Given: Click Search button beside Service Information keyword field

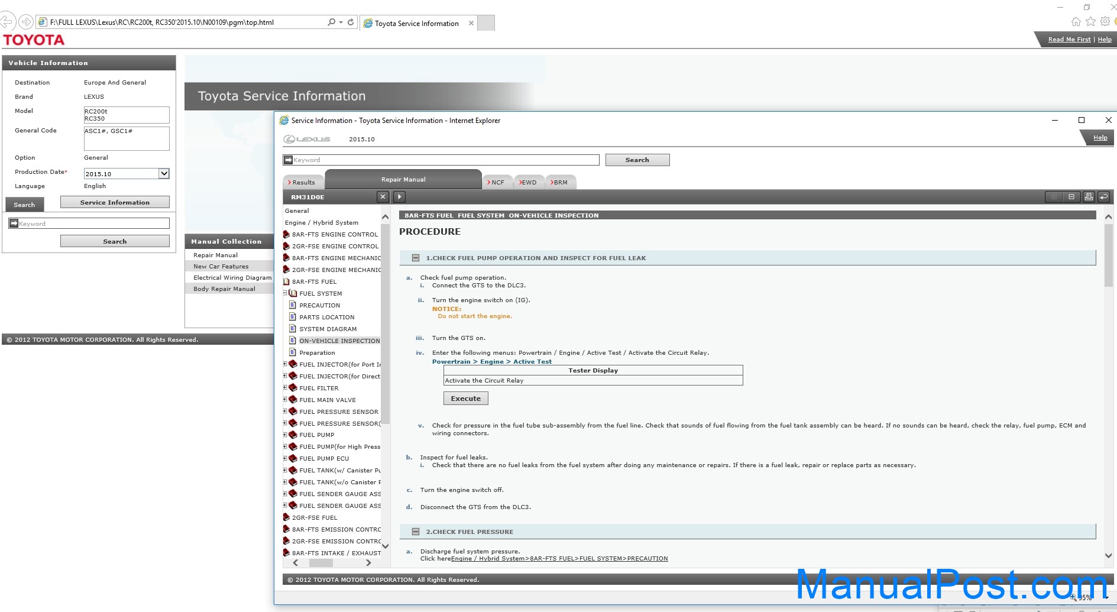Looking at the screenshot, I should coord(637,160).
